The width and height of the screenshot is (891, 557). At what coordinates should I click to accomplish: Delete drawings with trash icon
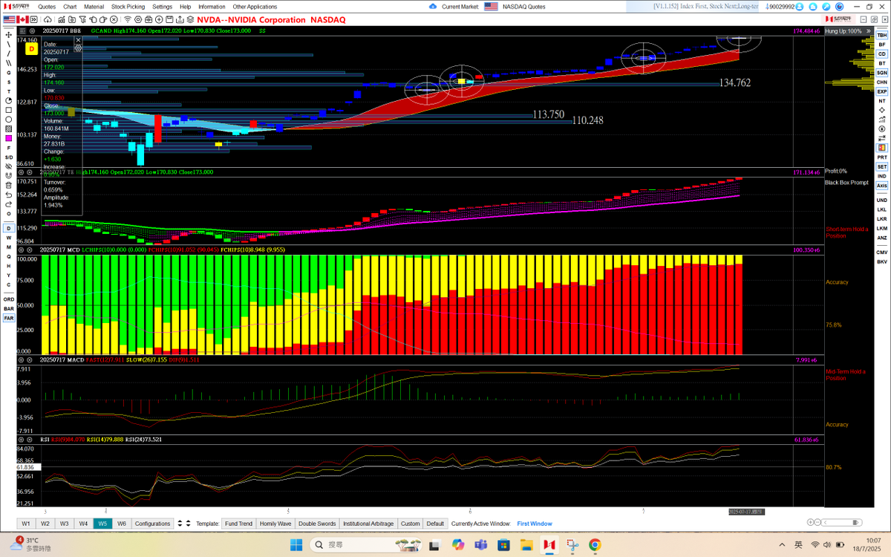click(x=9, y=185)
